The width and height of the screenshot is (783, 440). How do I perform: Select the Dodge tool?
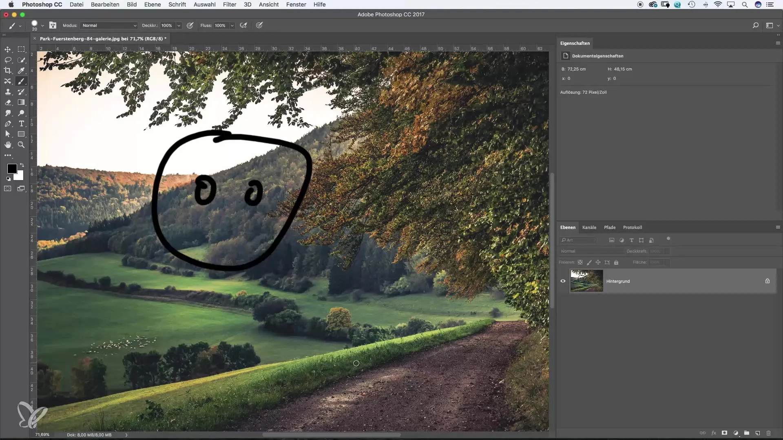[x=21, y=113]
